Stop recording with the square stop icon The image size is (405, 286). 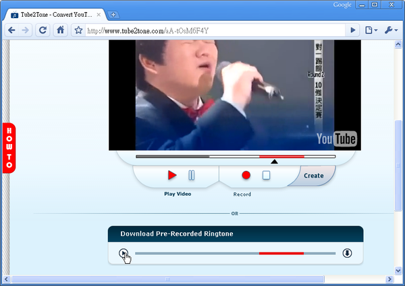pyautogui.click(x=267, y=176)
